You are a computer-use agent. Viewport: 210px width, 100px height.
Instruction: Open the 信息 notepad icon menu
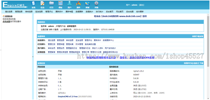43,5
